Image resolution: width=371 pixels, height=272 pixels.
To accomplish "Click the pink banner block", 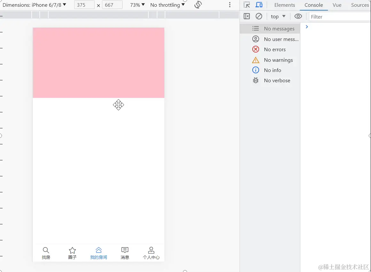I will pos(99,63).
